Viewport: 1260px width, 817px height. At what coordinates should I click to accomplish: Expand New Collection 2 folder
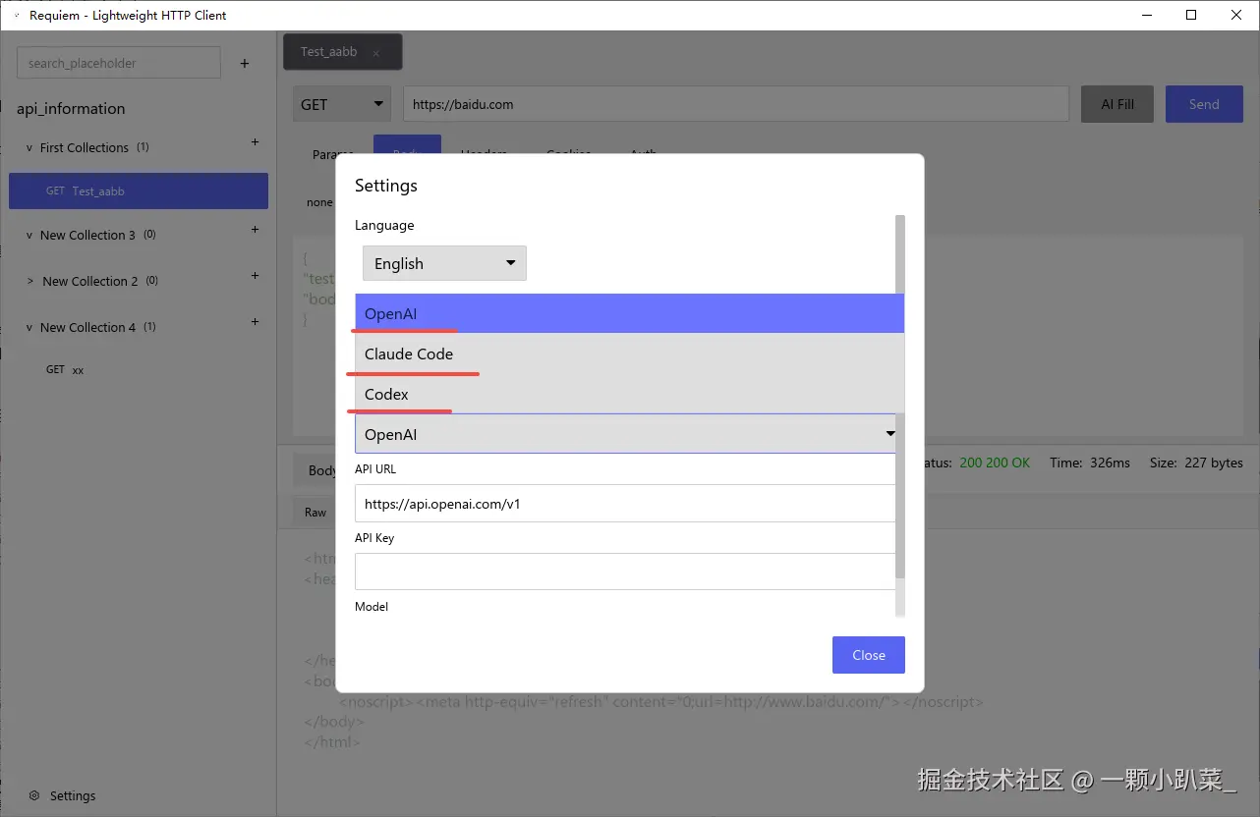pos(30,281)
